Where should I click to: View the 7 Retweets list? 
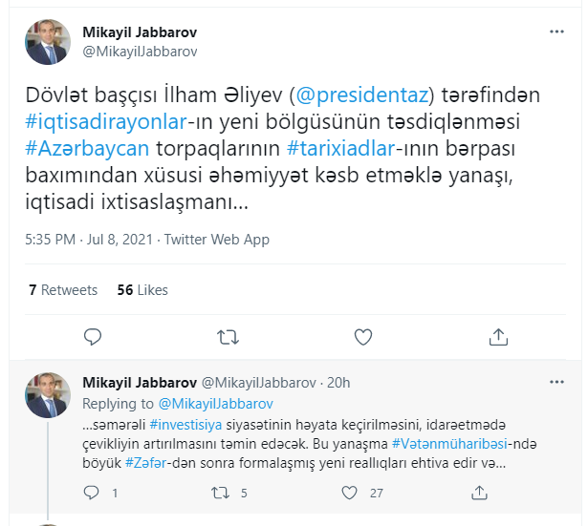[63, 290]
